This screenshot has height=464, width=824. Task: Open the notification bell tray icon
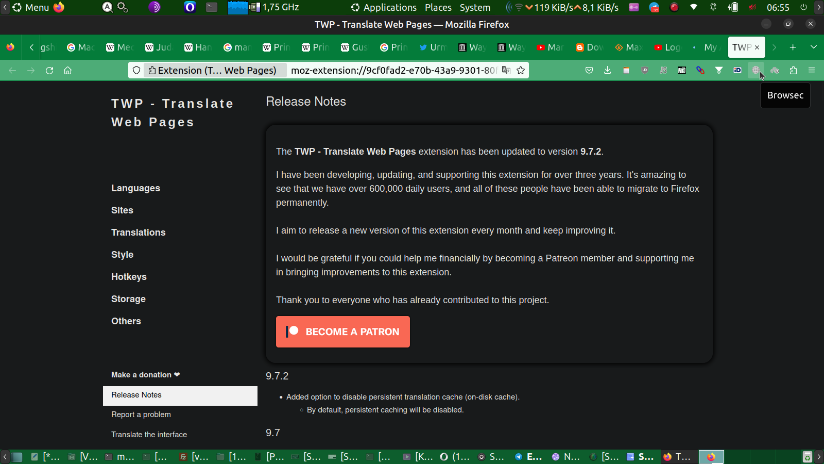point(713,7)
